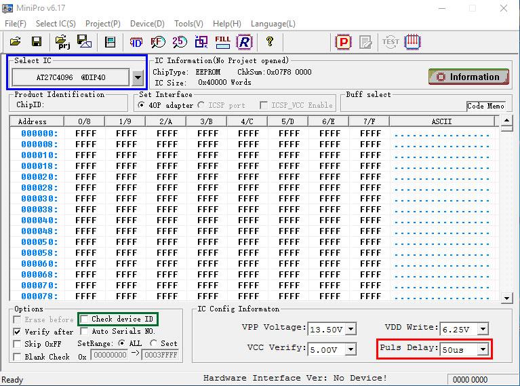Screen dimensions: 520x386
Task: Open help via the question mark icon
Action: (x=270, y=41)
